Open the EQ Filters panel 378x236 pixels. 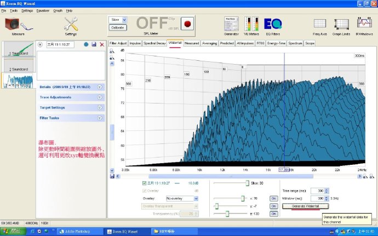click(x=272, y=24)
